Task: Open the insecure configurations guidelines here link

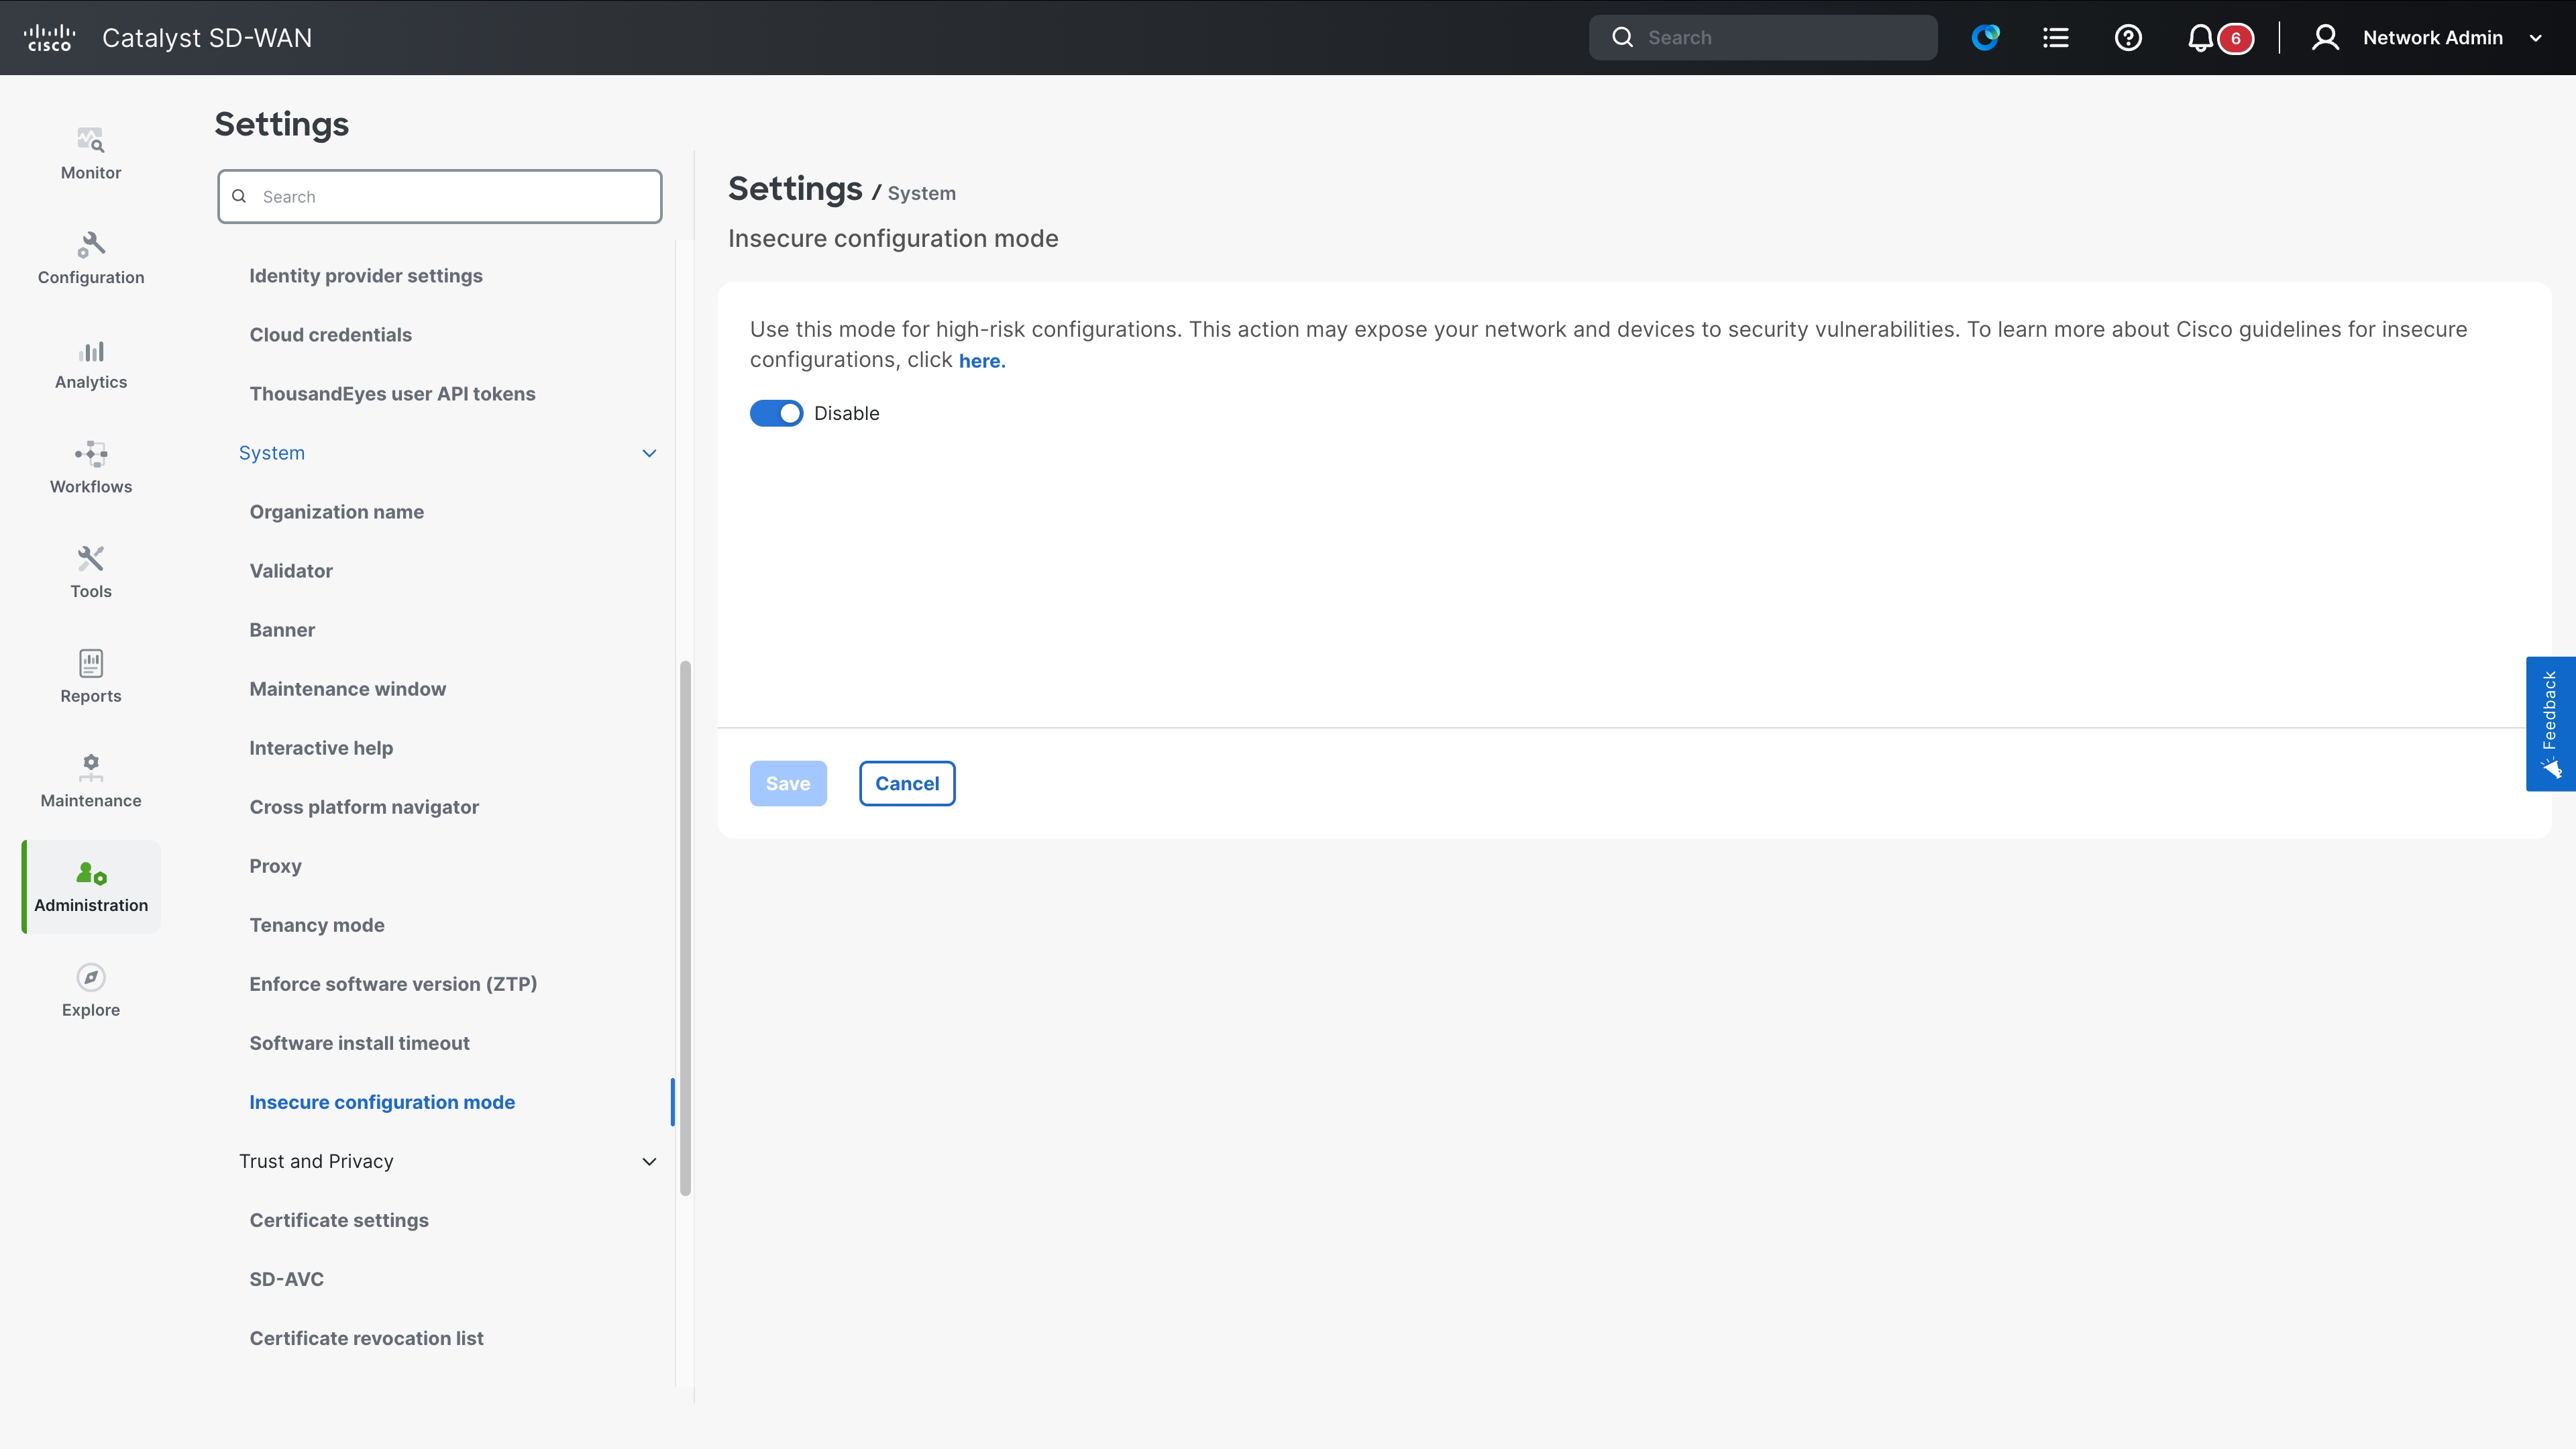Action: tap(981, 361)
